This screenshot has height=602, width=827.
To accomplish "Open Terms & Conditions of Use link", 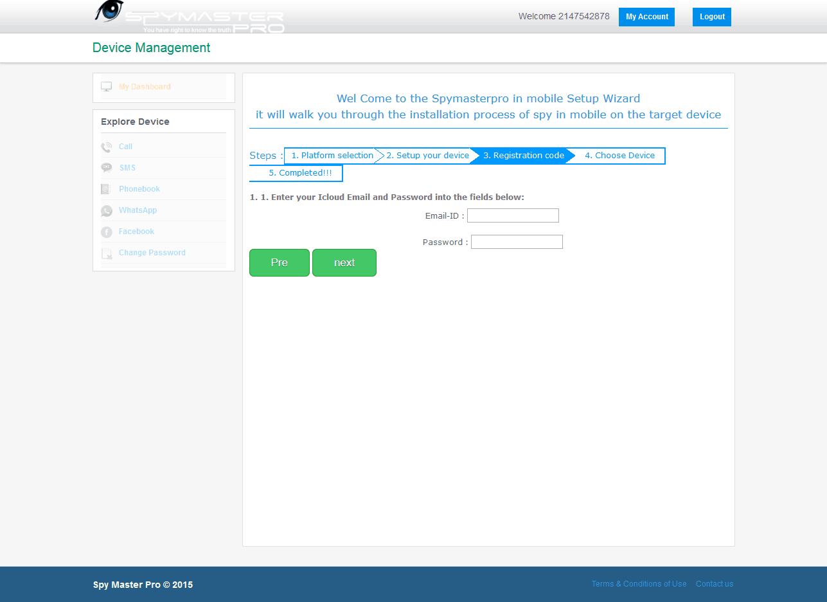I will (x=639, y=584).
